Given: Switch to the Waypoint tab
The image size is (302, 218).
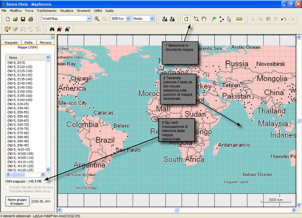Looking at the screenshot, I should point(11,42).
